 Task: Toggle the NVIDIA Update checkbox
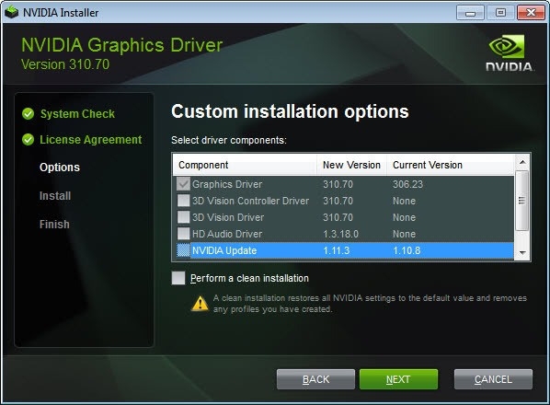click(183, 250)
